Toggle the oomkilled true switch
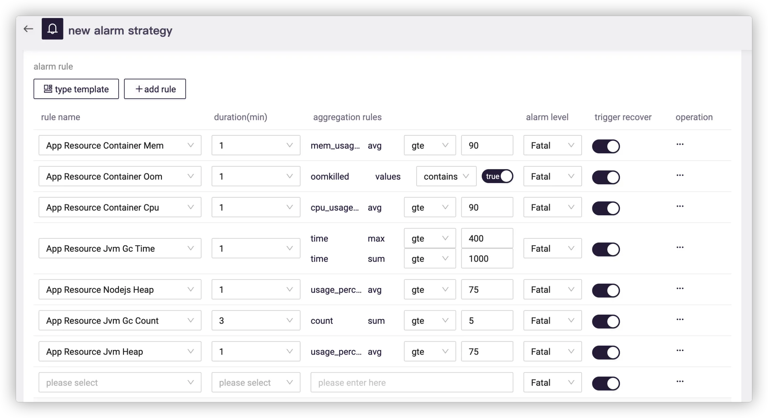768x418 pixels. click(497, 176)
